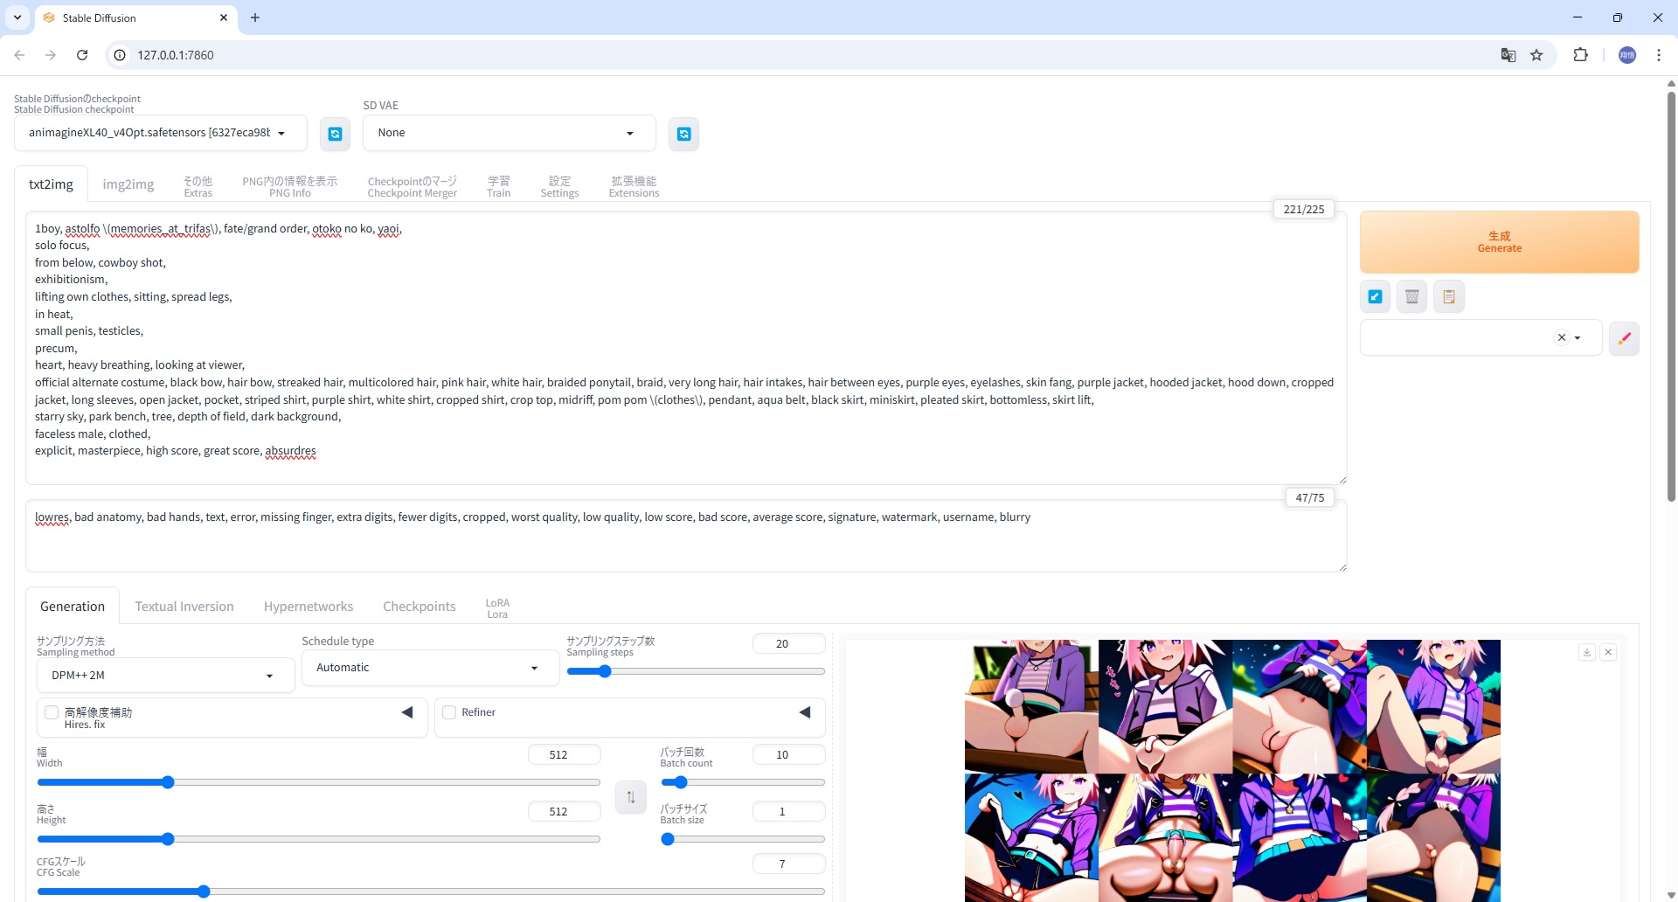Adjust the Width slider
This screenshot has height=902, width=1678.
(x=318, y=782)
